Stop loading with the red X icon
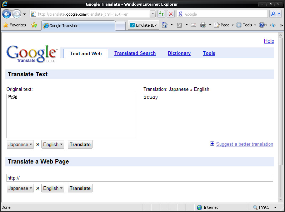 point(170,14)
